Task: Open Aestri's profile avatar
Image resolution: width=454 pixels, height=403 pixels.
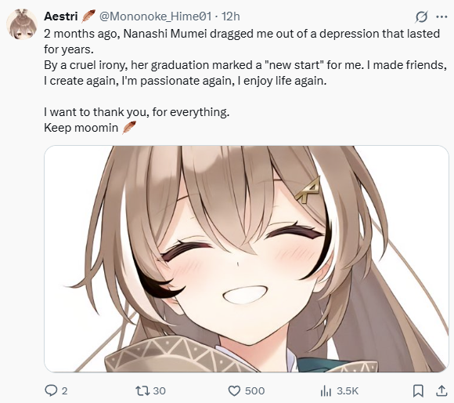Action: click(22, 24)
